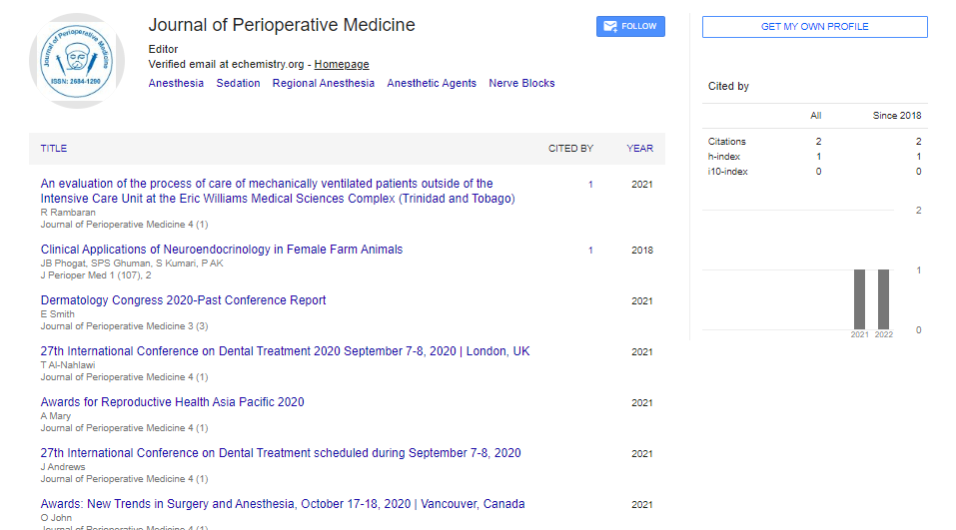The image size is (956, 530).
Task: Open Dermatology Congress 2020 conference report
Action: pyautogui.click(x=183, y=300)
